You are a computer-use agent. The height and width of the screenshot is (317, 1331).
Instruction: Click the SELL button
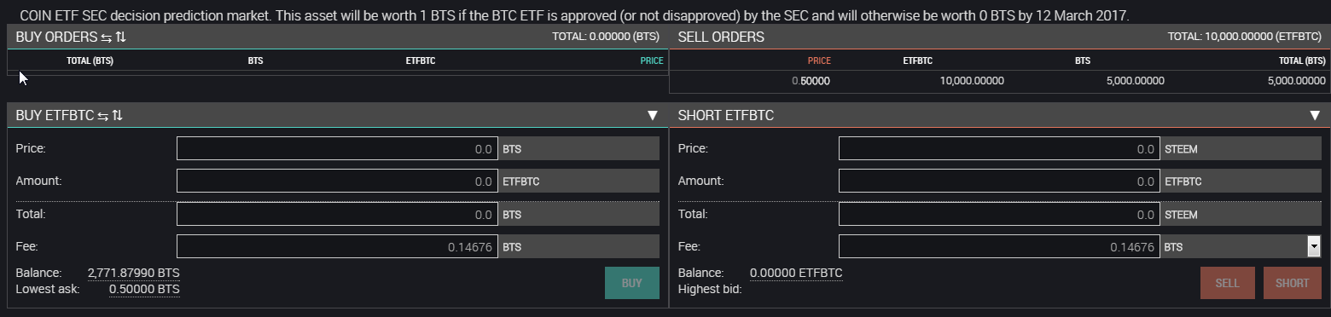point(1228,283)
